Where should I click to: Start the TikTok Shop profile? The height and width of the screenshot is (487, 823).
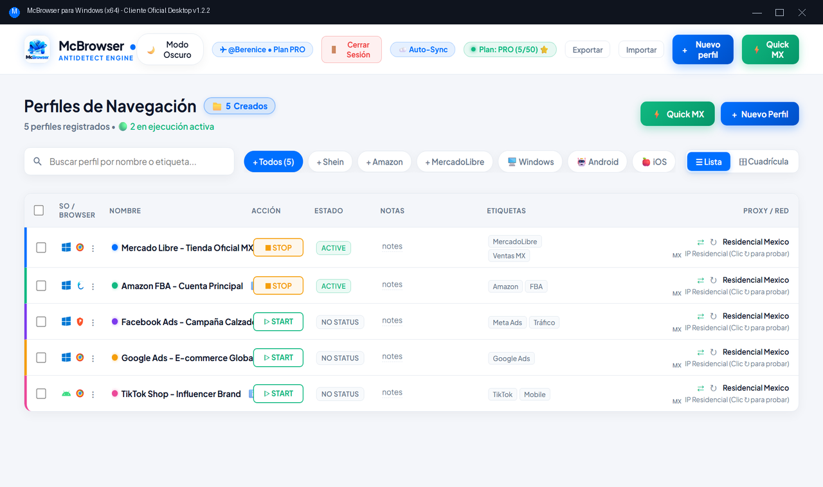tap(278, 393)
